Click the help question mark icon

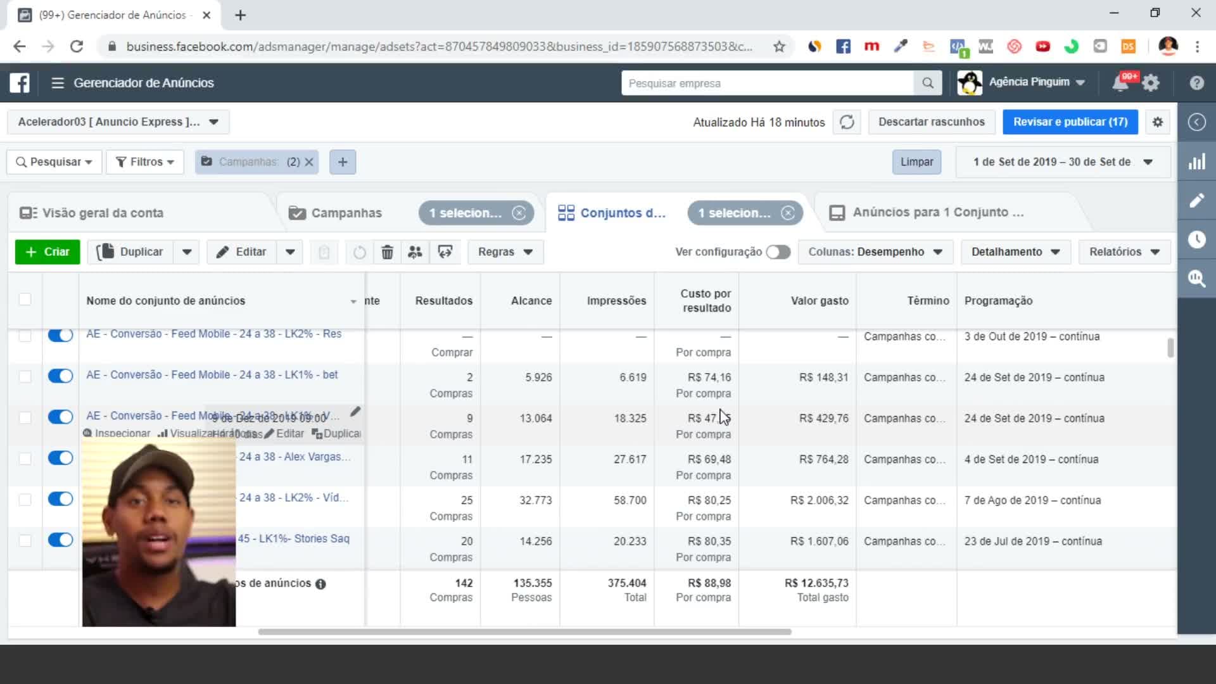point(1196,83)
